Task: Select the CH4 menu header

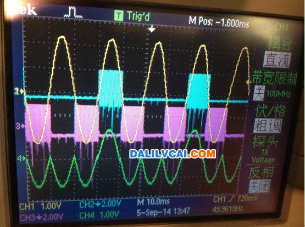Action: [x=281, y=27]
